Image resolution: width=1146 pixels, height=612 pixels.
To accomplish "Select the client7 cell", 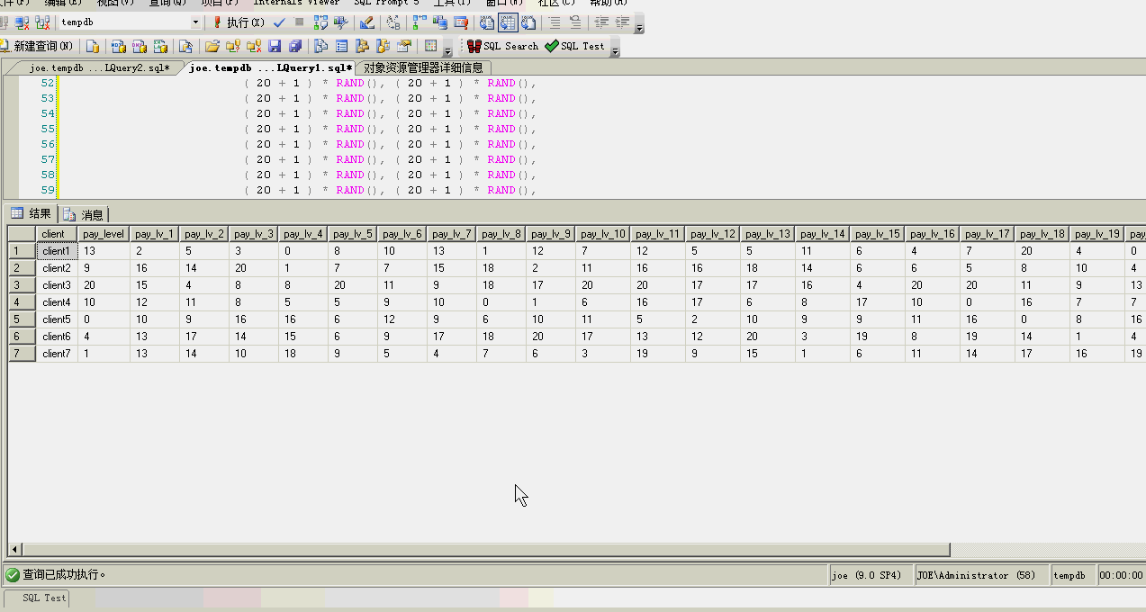I will [58, 354].
